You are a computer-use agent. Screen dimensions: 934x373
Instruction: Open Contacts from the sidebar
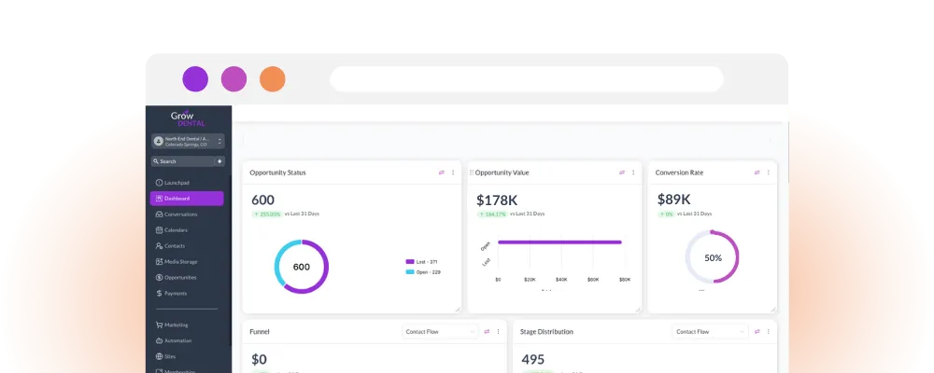click(x=170, y=245)
